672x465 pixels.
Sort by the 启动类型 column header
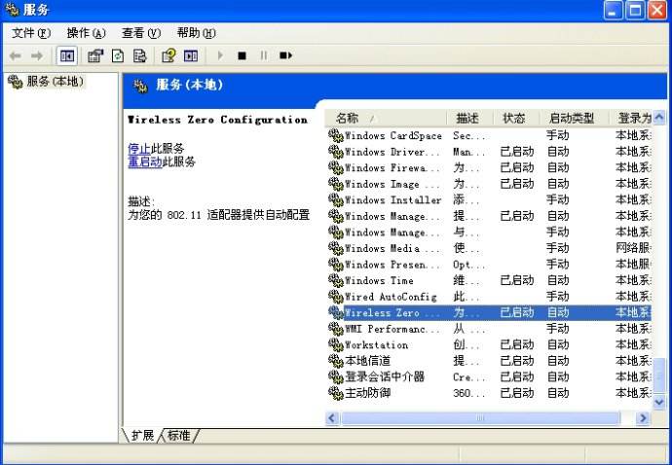(x=574, y=118)
